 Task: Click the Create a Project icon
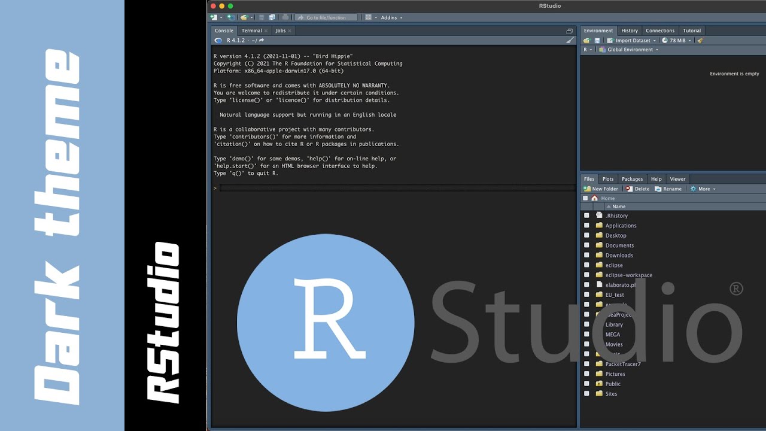[x=231, y=17]
